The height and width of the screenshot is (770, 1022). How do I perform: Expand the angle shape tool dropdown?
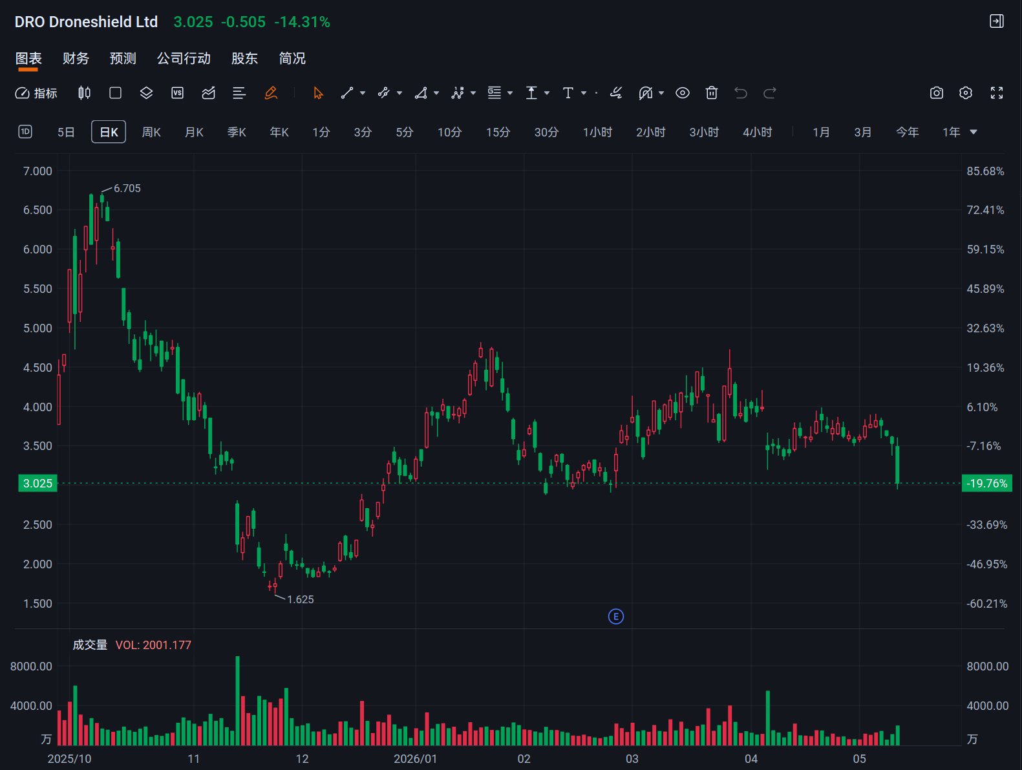click(x=436, y=93)
